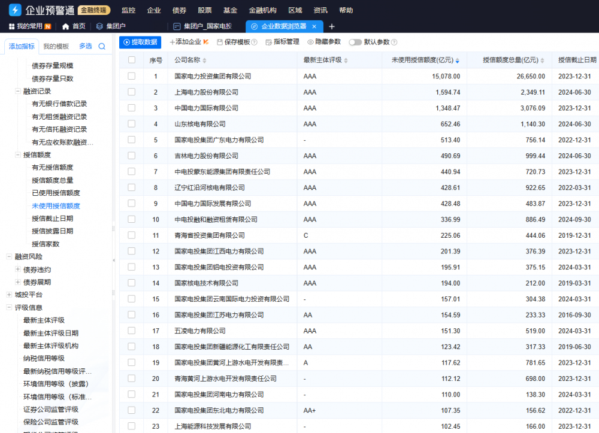This screenshot has height=433, width=599.
Task: Click the 指标管理 icon
Action: pos(268,43)
